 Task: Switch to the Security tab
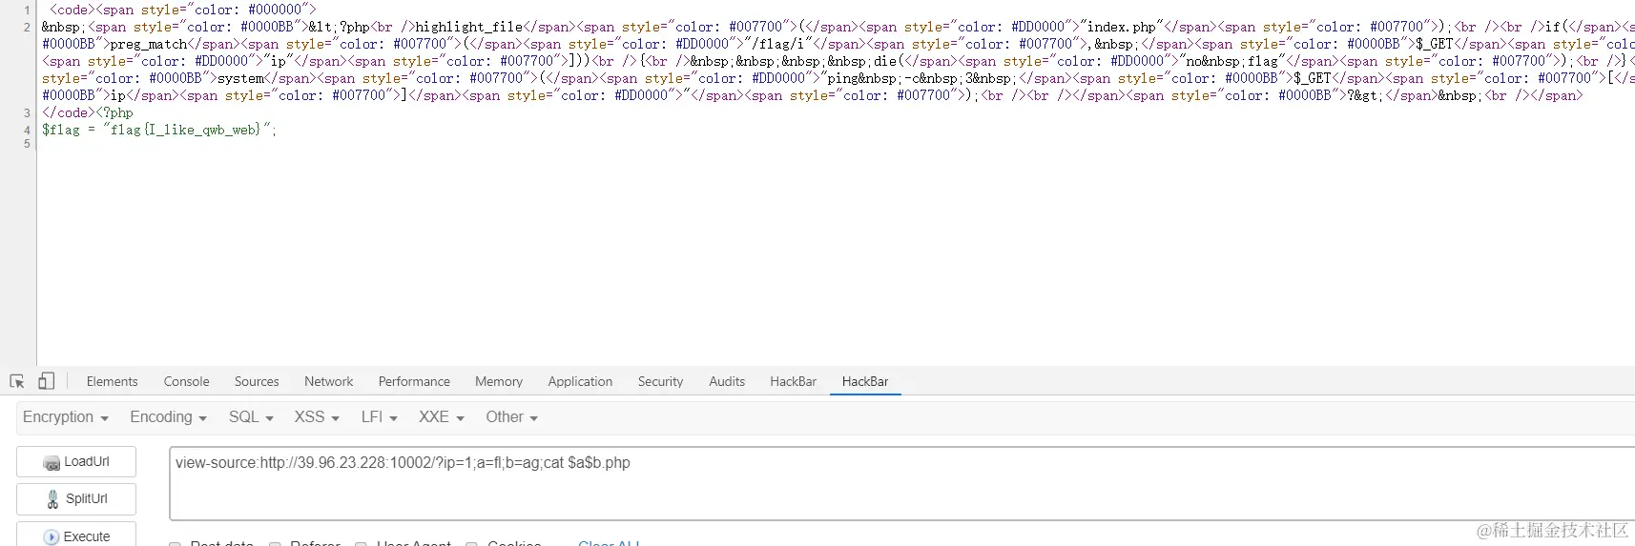point(660,381)
